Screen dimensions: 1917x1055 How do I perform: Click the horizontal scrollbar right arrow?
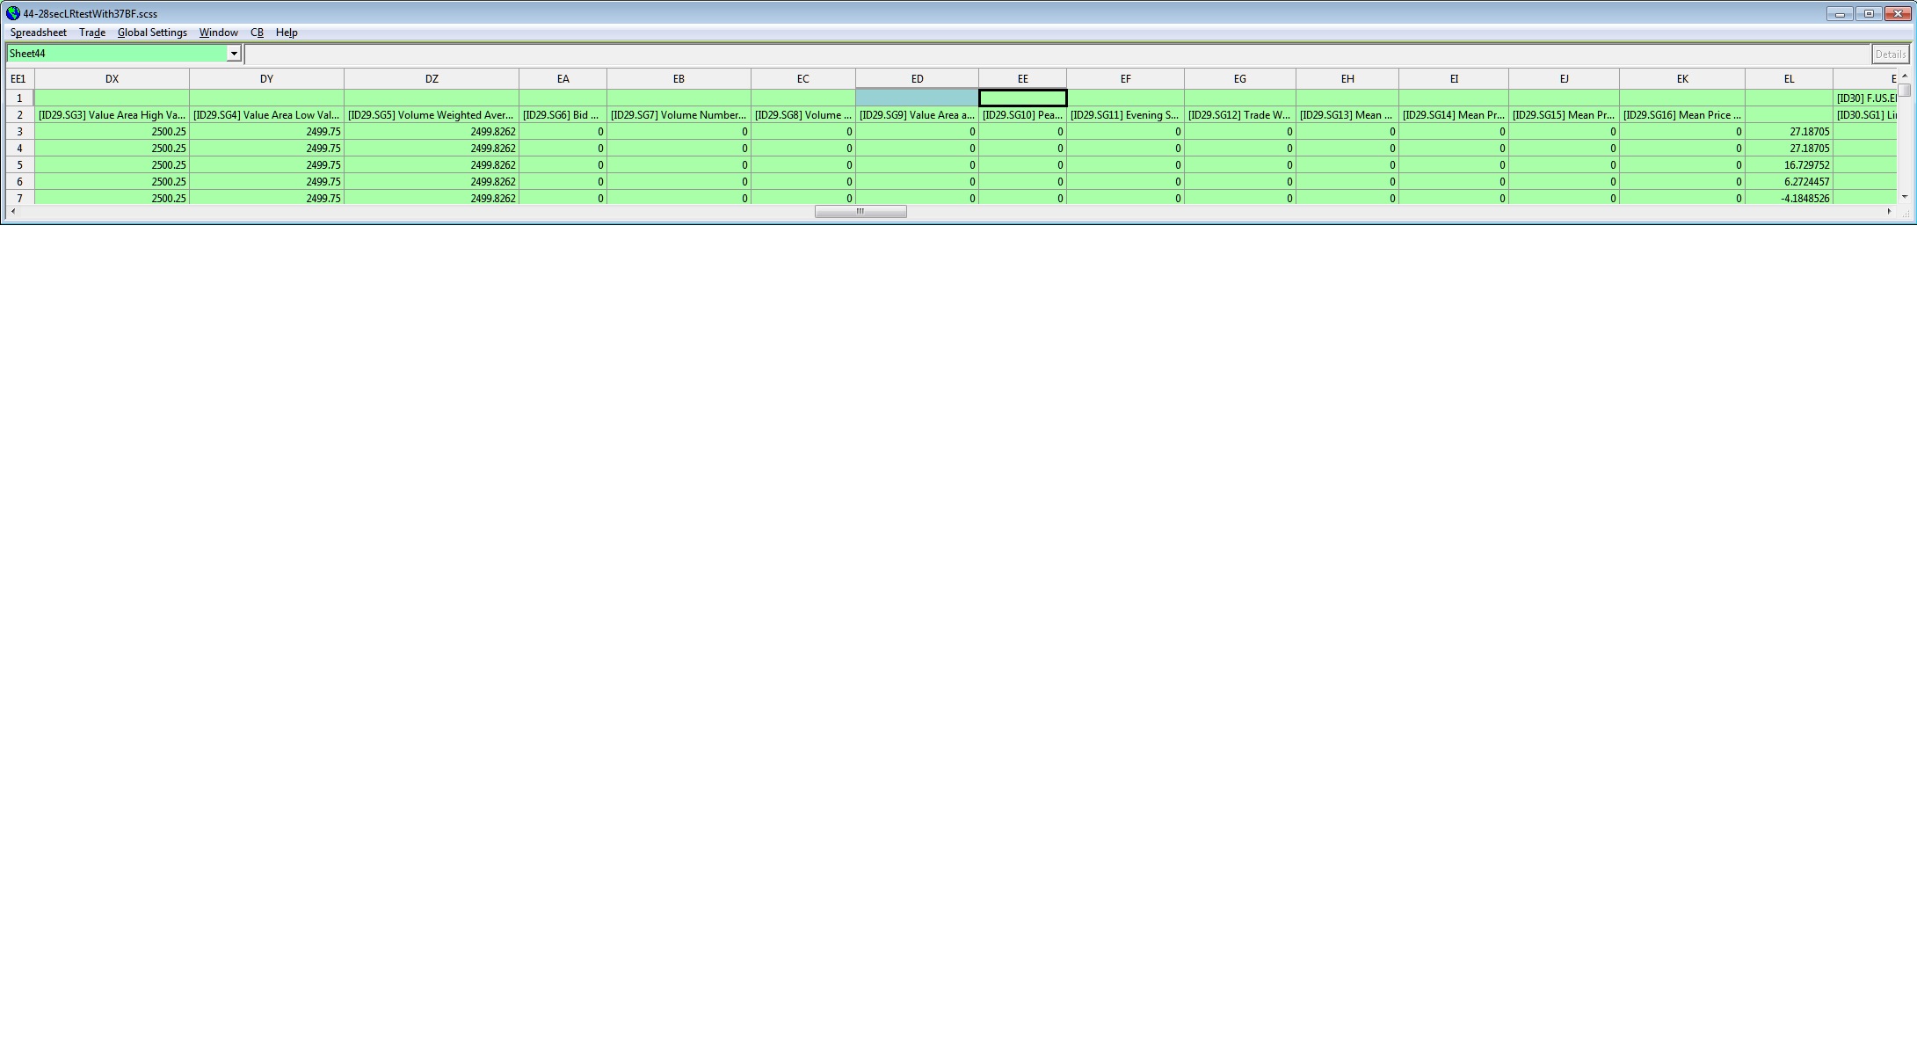1889,211
